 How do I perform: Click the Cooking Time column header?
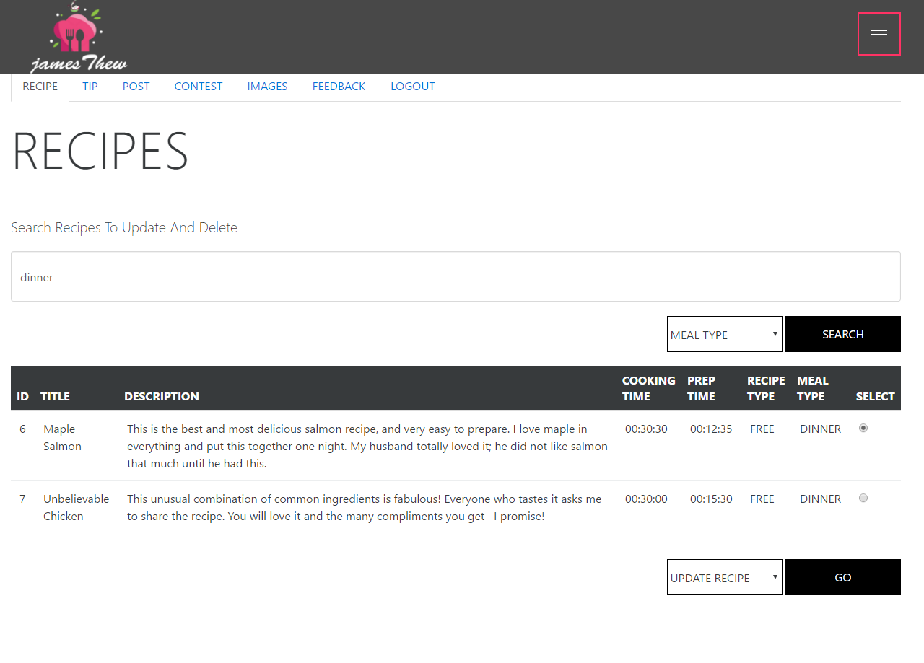click(x=648, y=388)
